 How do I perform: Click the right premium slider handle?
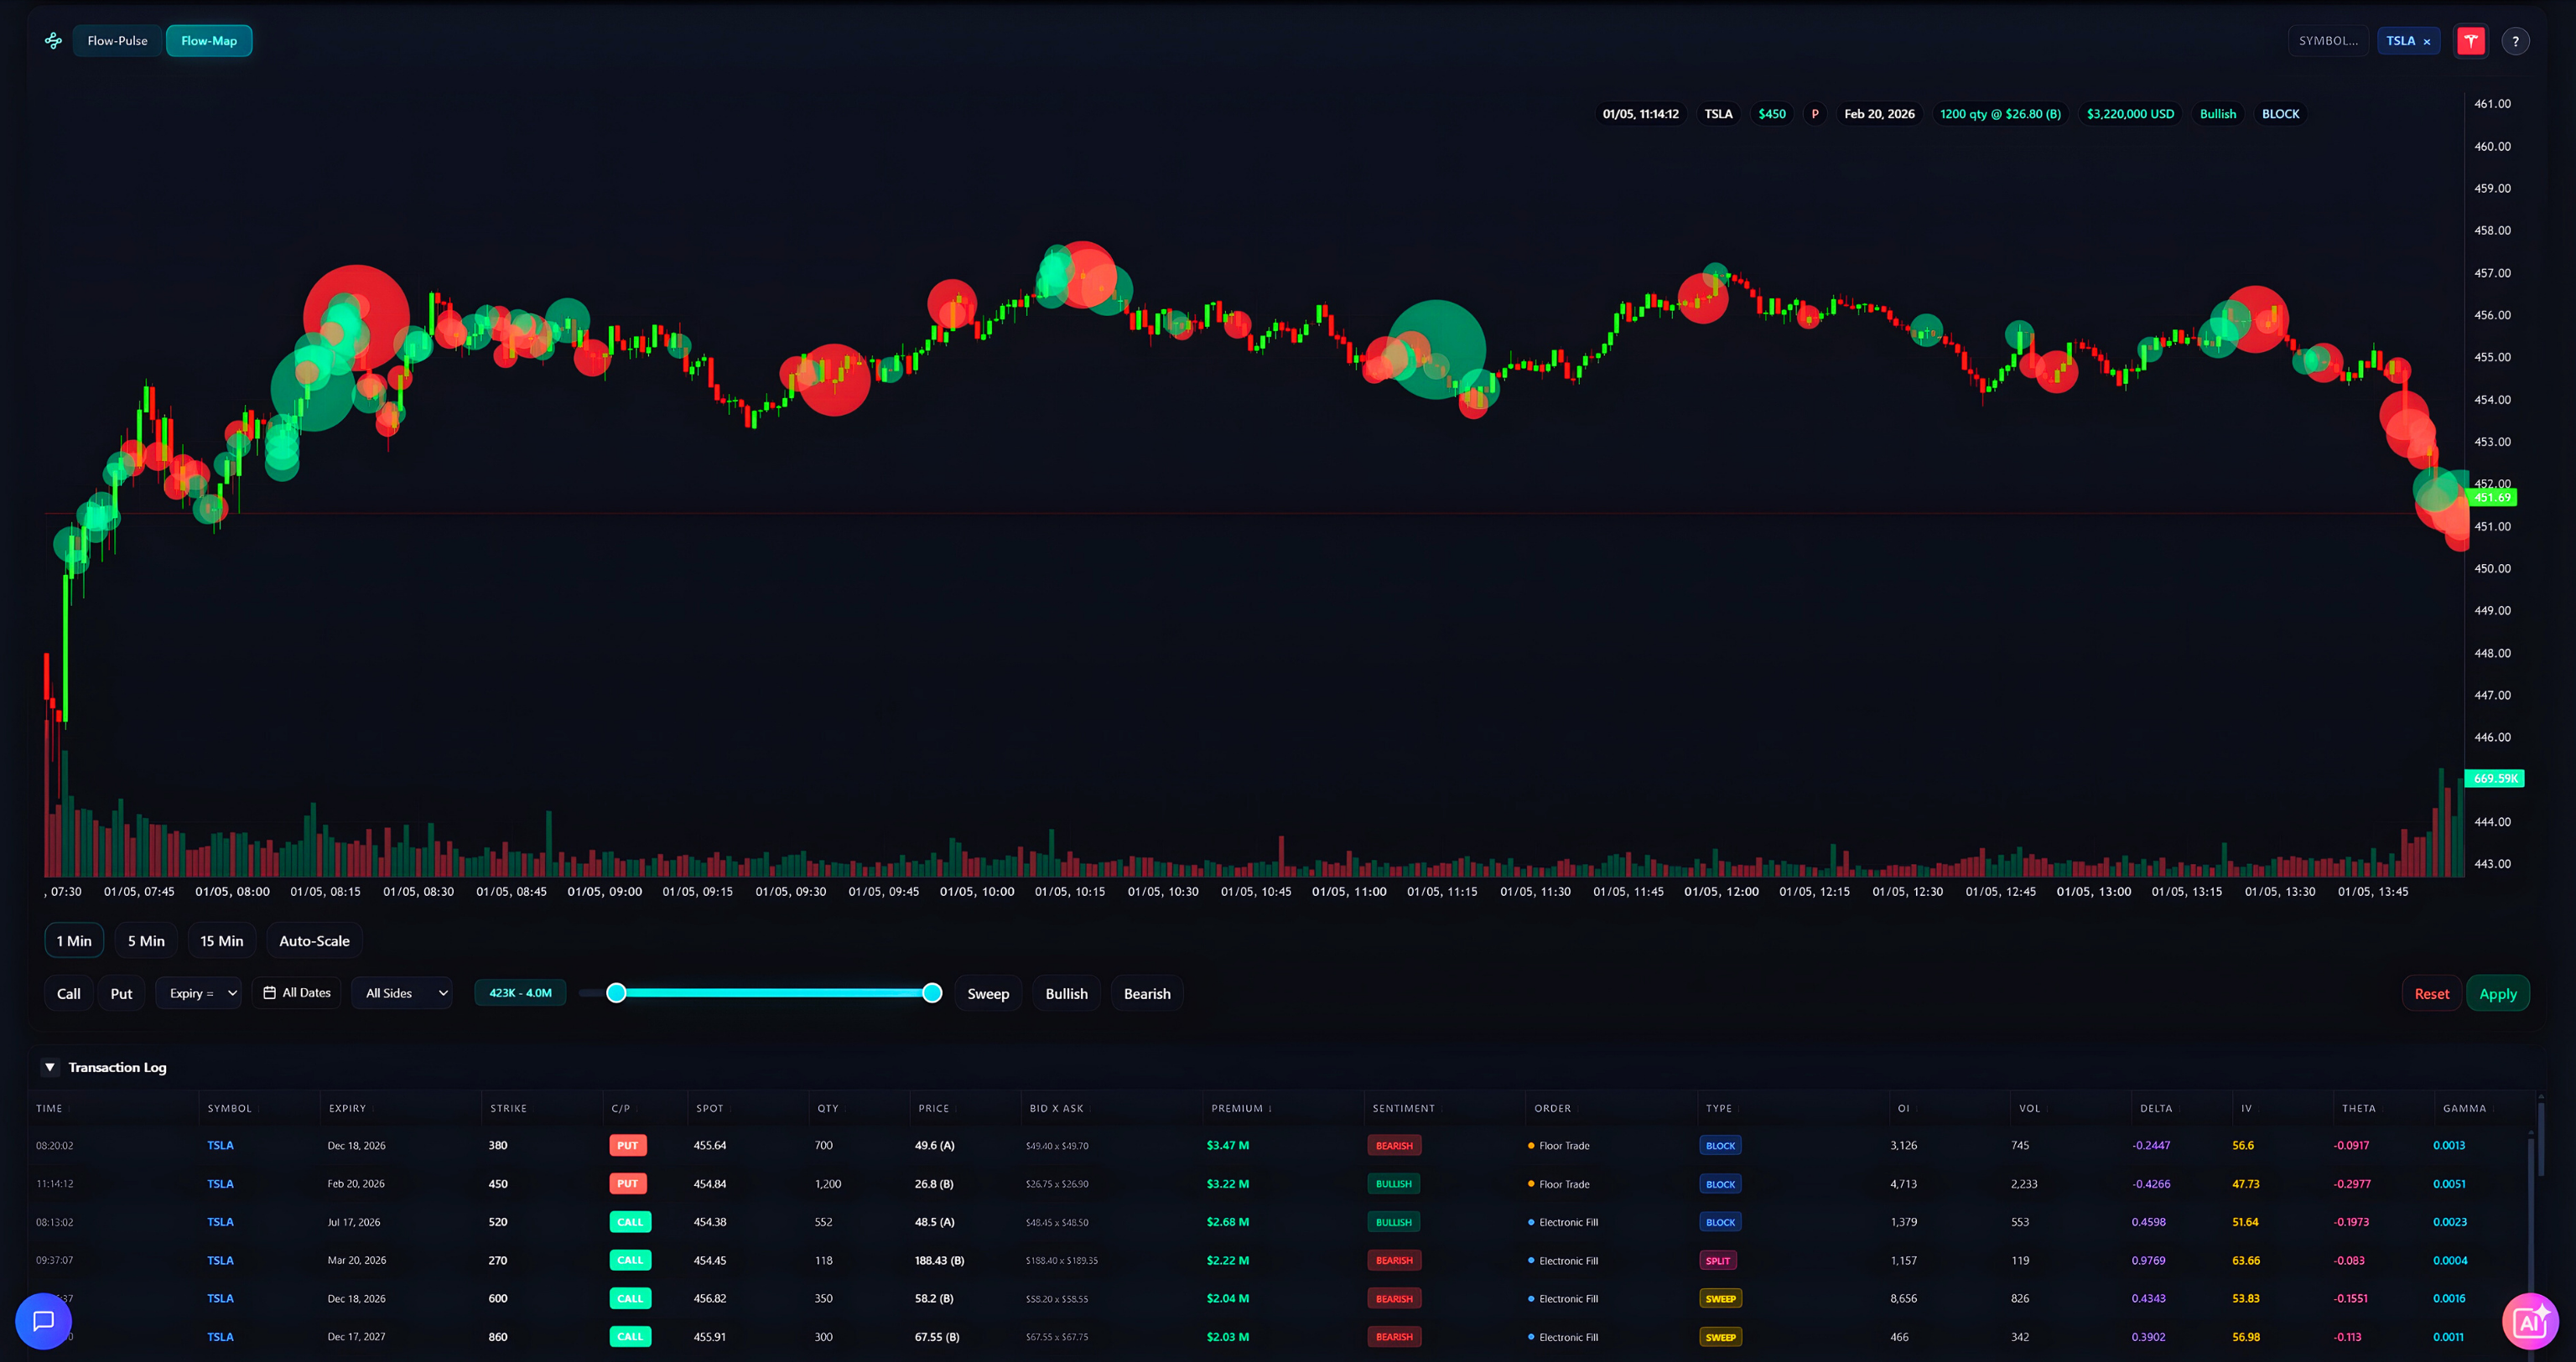932,992
